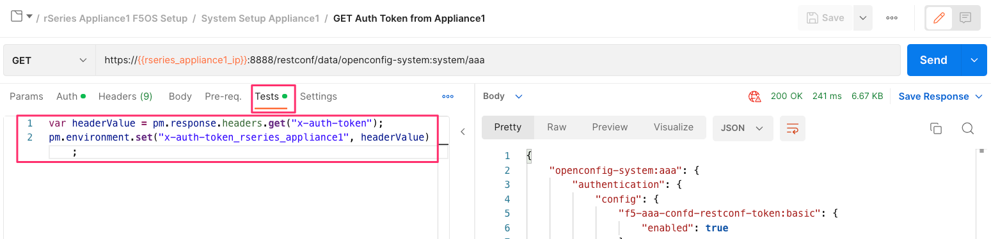Click the network globe warning icon
This screenshot has height=239, width=991.
[x=755, y=96]
